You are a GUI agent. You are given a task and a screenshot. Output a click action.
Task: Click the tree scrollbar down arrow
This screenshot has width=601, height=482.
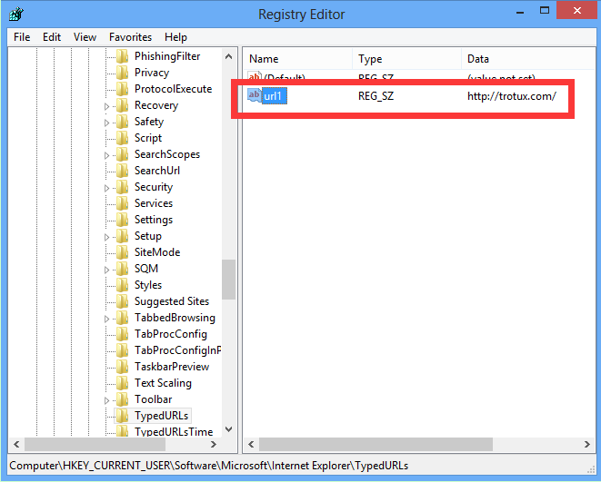tap(228, 430)
